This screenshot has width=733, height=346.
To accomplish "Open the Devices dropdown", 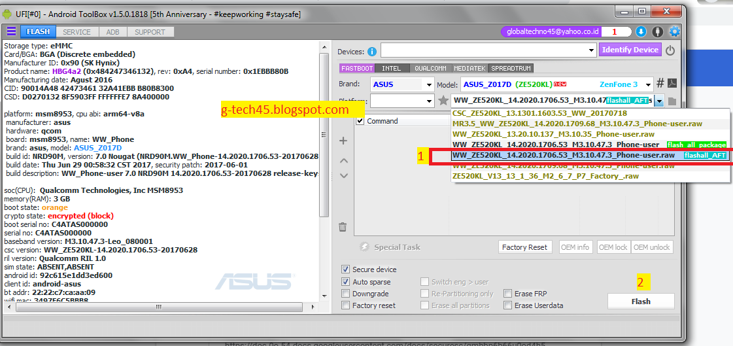I will tap(591, 50).
